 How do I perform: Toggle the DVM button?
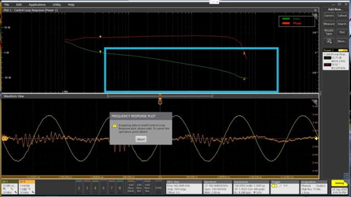click(158, 188)
